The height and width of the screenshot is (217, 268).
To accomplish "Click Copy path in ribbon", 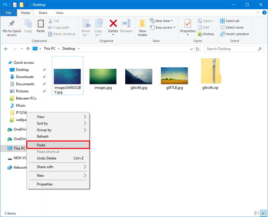I will pos(59,27).
